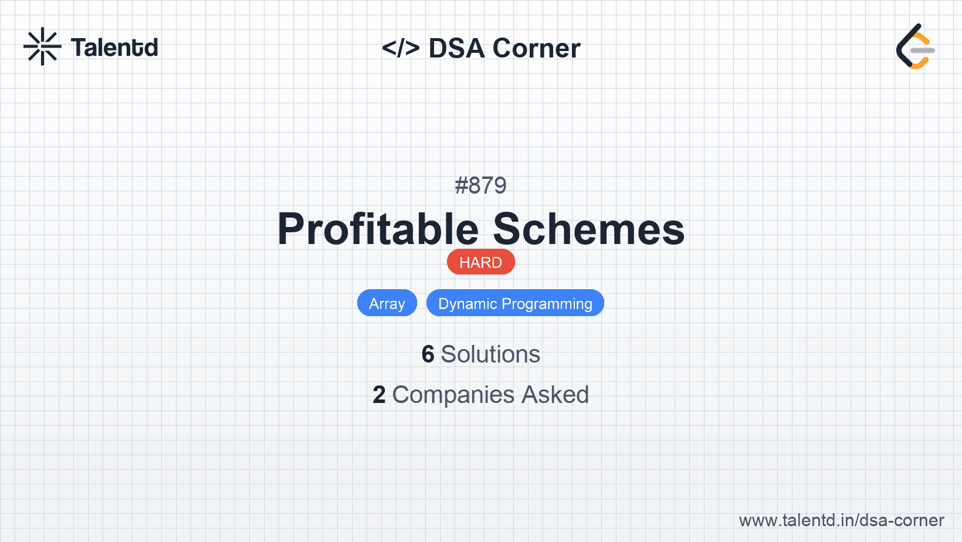Click the Talentd brand name text
This screenshot has width=962, height=542.
(114, 48)
